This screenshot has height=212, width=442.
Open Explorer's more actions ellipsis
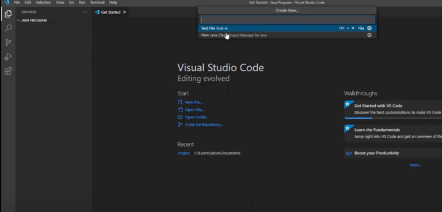[85, 12]
